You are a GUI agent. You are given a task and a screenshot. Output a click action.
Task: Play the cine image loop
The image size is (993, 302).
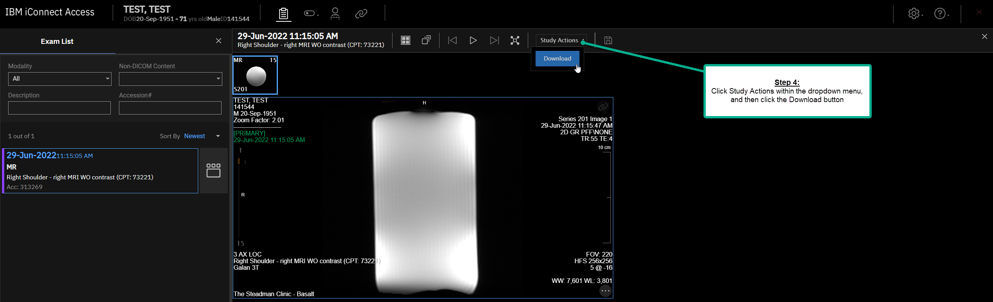(x=473, y=40)
